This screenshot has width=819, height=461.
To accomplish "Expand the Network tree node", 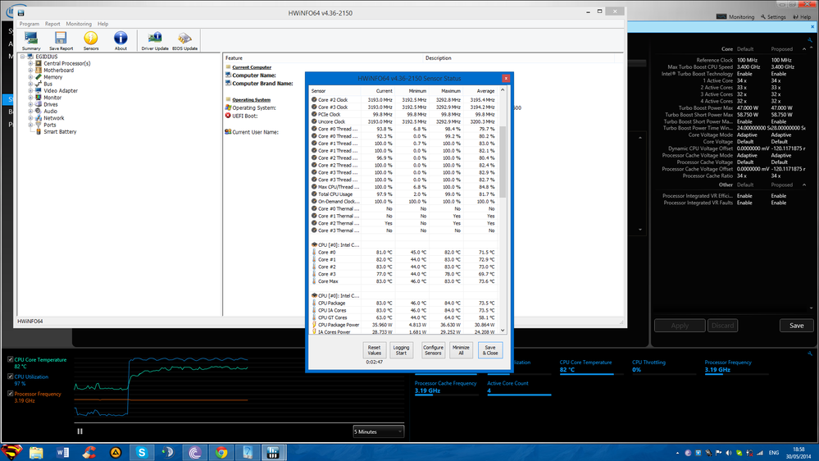I will coord(30,118).
